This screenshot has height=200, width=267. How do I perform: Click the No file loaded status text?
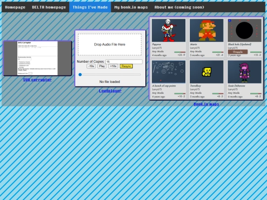tap(110, 82)
